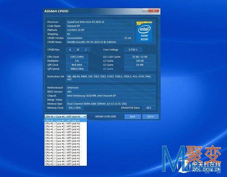The image size is (227, 177).
Task: Select CPU #2 / Core #1 / HTT Unit #2
Action: click(66, 147)
